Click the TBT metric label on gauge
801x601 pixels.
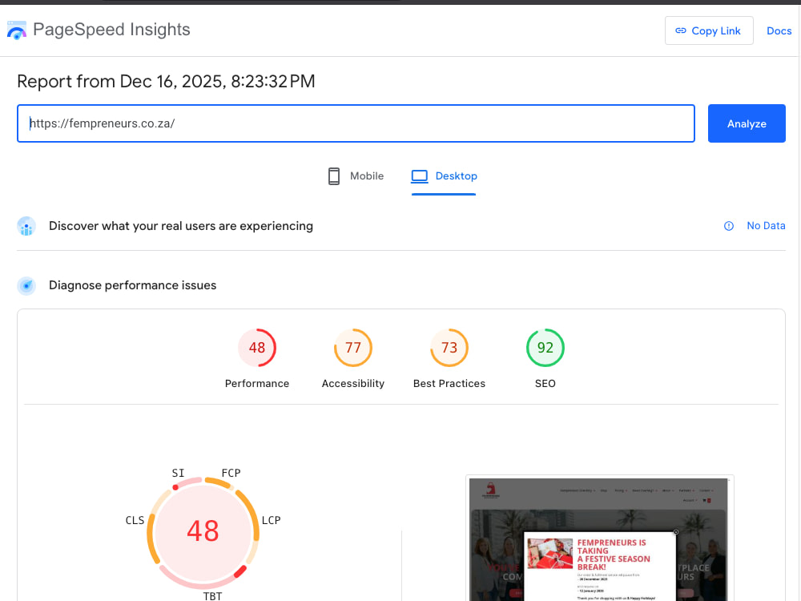212,596
